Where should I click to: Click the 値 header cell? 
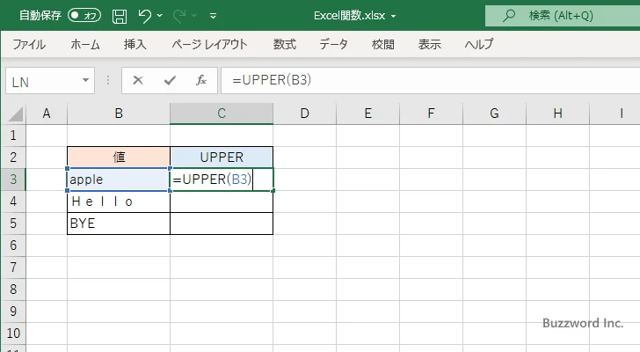[x=119, y=158]
